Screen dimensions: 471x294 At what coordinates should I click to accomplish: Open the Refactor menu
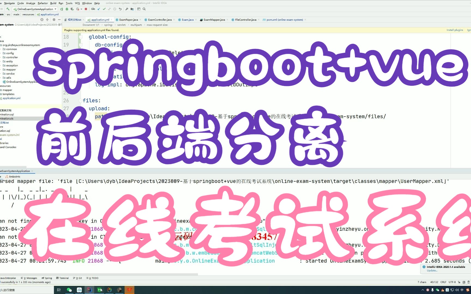tap(43, 3)
